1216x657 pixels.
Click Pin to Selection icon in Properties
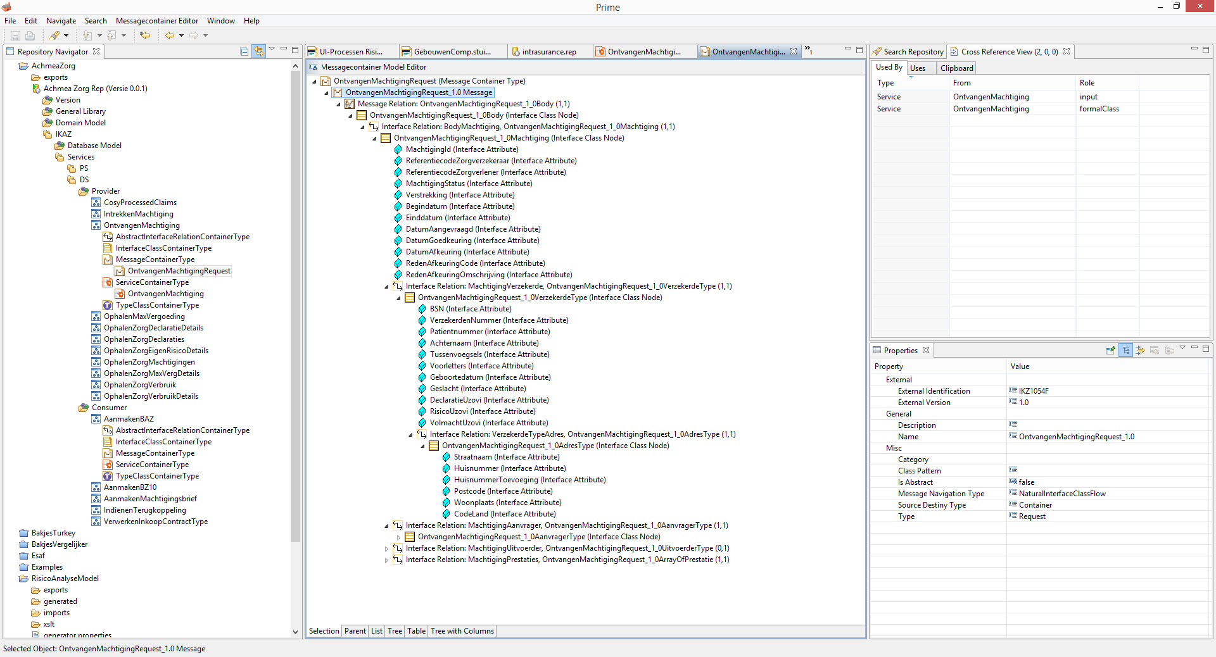1110,350
